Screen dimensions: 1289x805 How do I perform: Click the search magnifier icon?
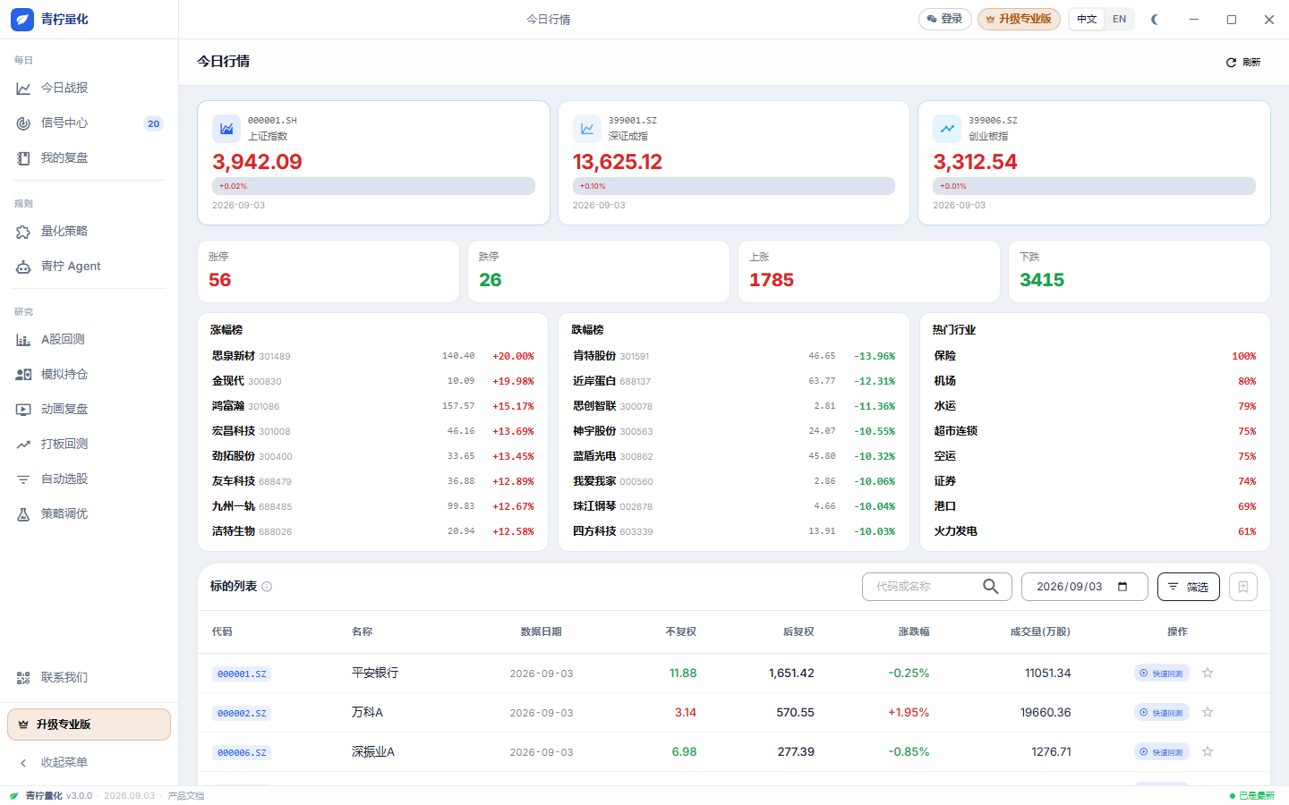click(991, 587)
